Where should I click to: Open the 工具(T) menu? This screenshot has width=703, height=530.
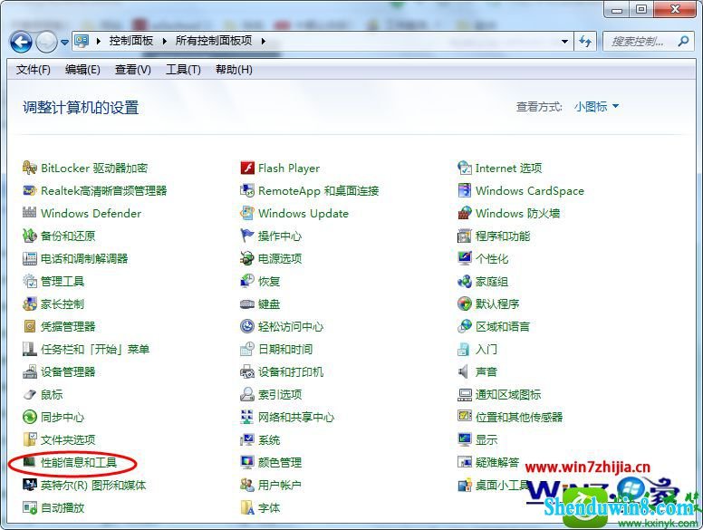click(x=183, y=70)
